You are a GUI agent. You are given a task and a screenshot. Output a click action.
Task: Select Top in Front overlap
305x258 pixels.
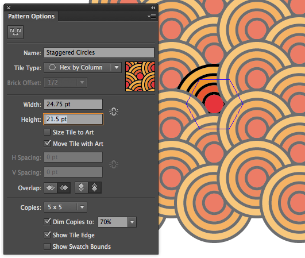pyautogui.click(x=82, y=188)
